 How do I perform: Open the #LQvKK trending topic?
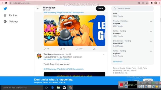coord(117,23)
